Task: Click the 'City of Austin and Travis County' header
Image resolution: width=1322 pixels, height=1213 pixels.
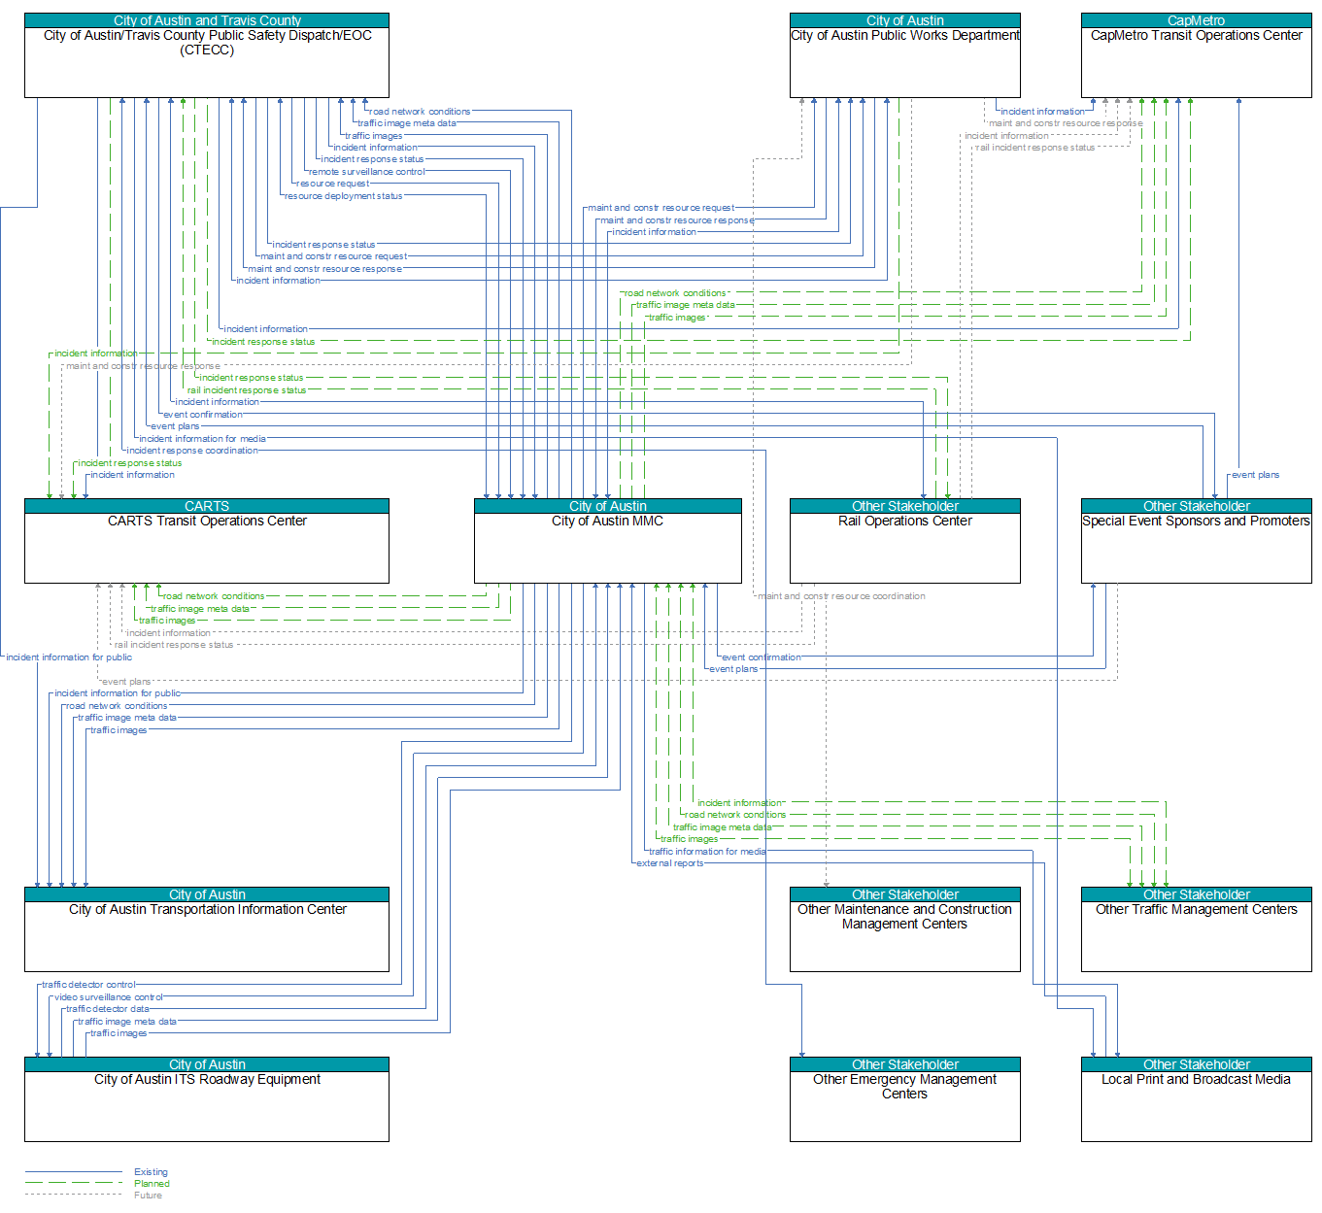Action: tap(207, 20)
